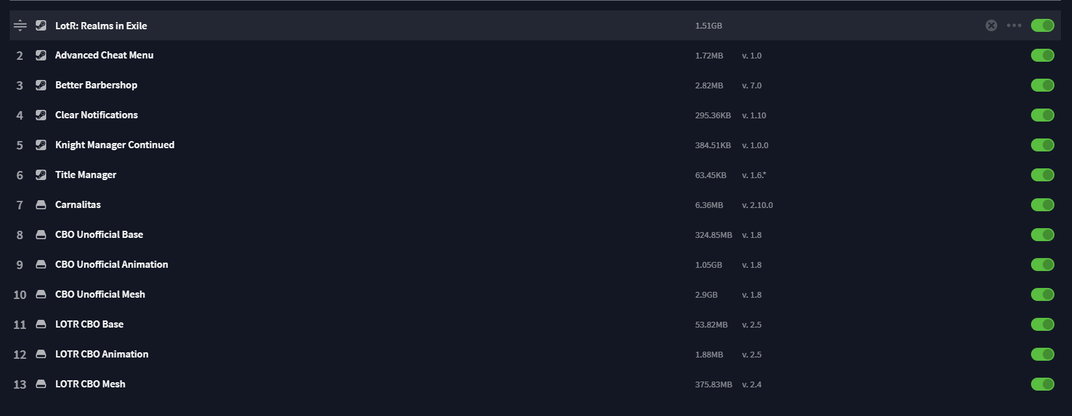Select the LotR: Realms in Exile mod name
The height and width of the screenshot is (416, 1072).
coord(101,26)
